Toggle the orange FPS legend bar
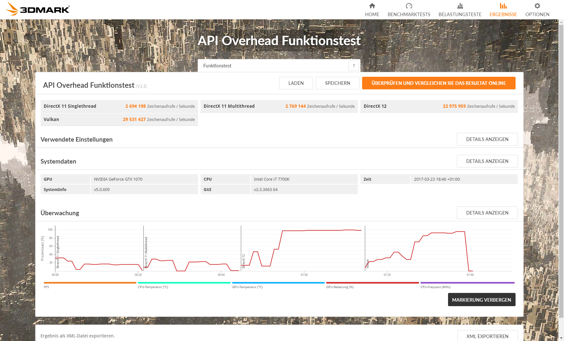The height and width of the screenshot is (341, 564). [x=90, y=283]
